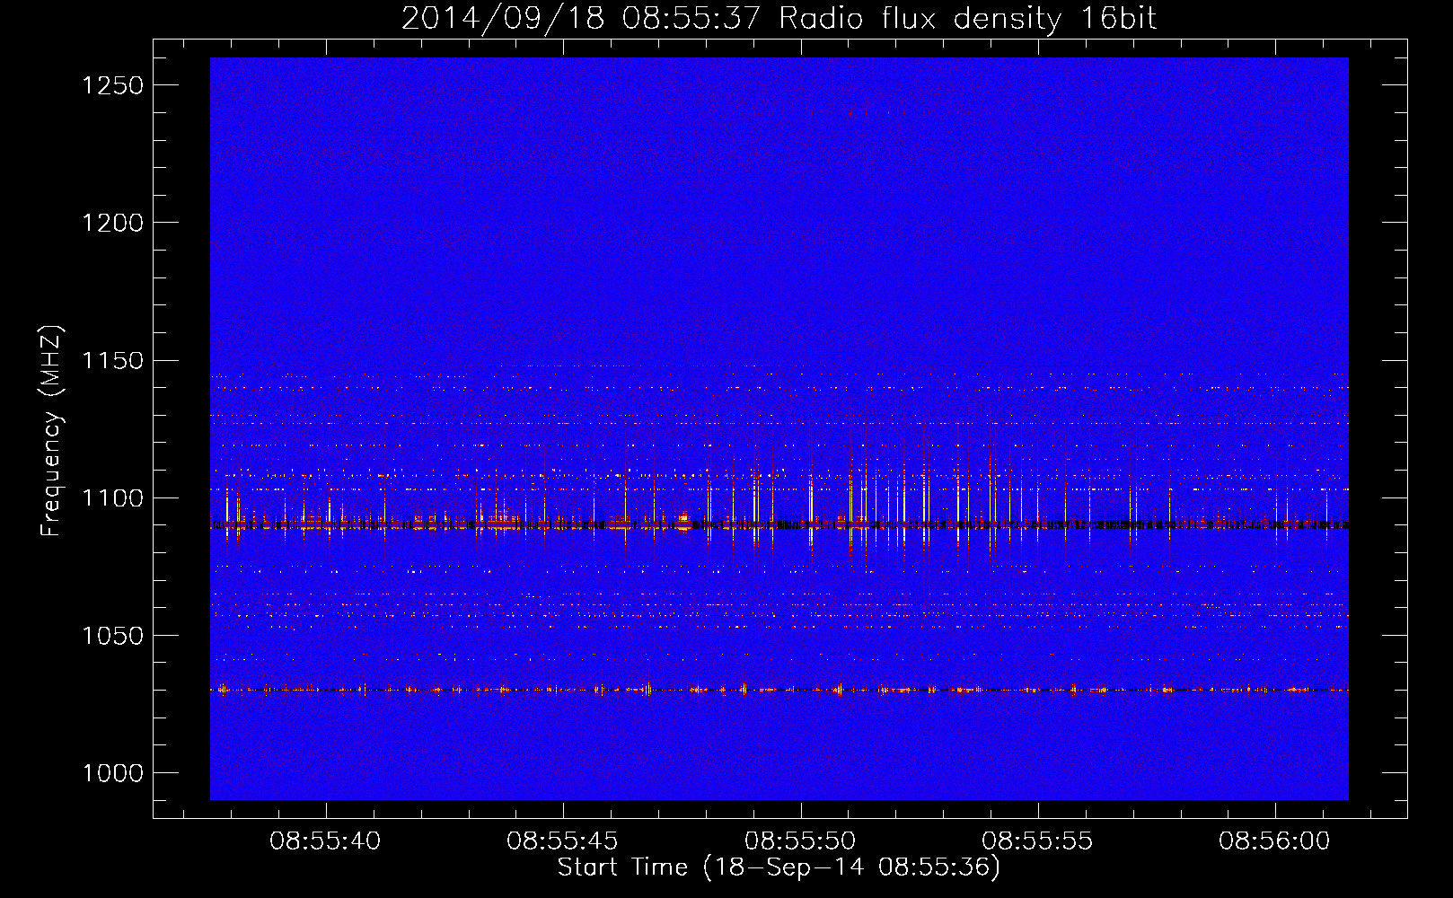Click the 08:55:40 time tick label

coord(325,841)
